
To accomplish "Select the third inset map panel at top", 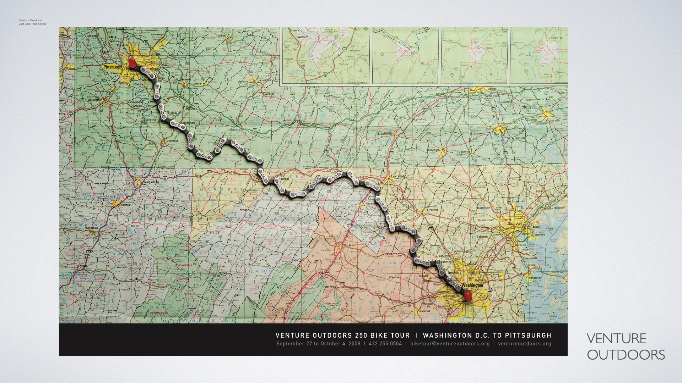I will (x=474, y=55).
